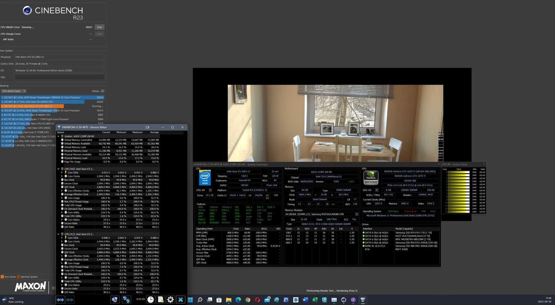The image size is (555, 305).
Task: Select the AMD Ryzen 7 1700X ranking row
Action: [x=52, y=119]
